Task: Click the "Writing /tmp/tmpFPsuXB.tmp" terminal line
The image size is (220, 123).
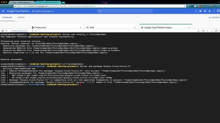Action: pos(19,68)
